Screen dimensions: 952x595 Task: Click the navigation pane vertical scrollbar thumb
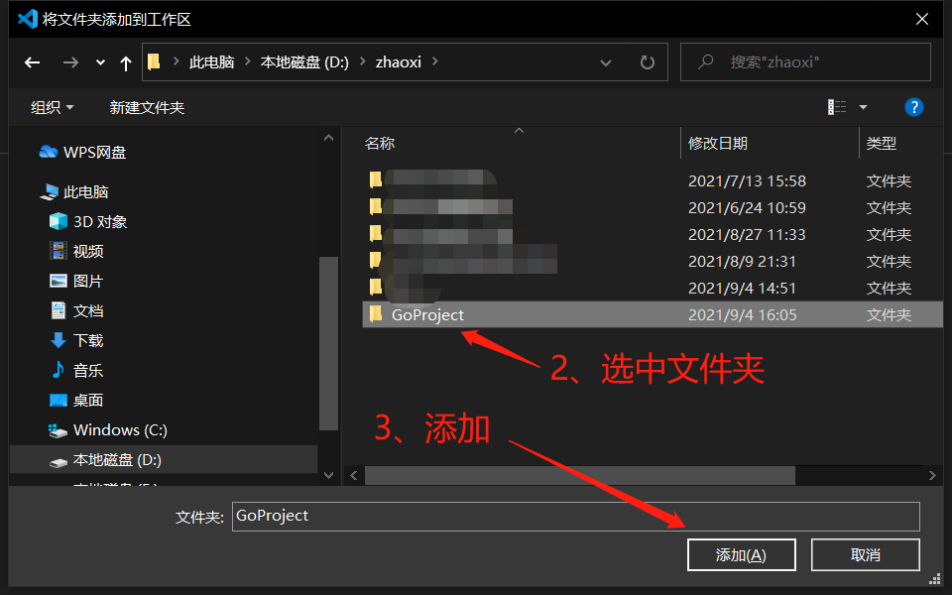(328, 343)
